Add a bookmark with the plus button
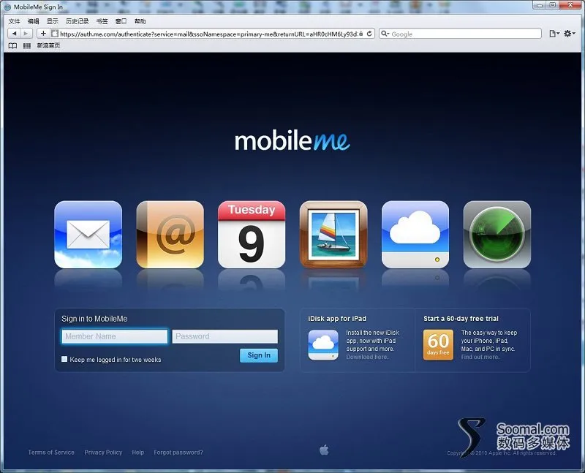The image size is (585, 473). click(43, 34)
